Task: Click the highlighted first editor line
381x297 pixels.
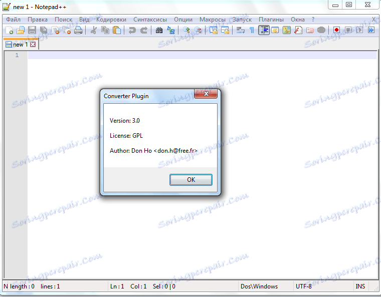Action: [202, 55]
